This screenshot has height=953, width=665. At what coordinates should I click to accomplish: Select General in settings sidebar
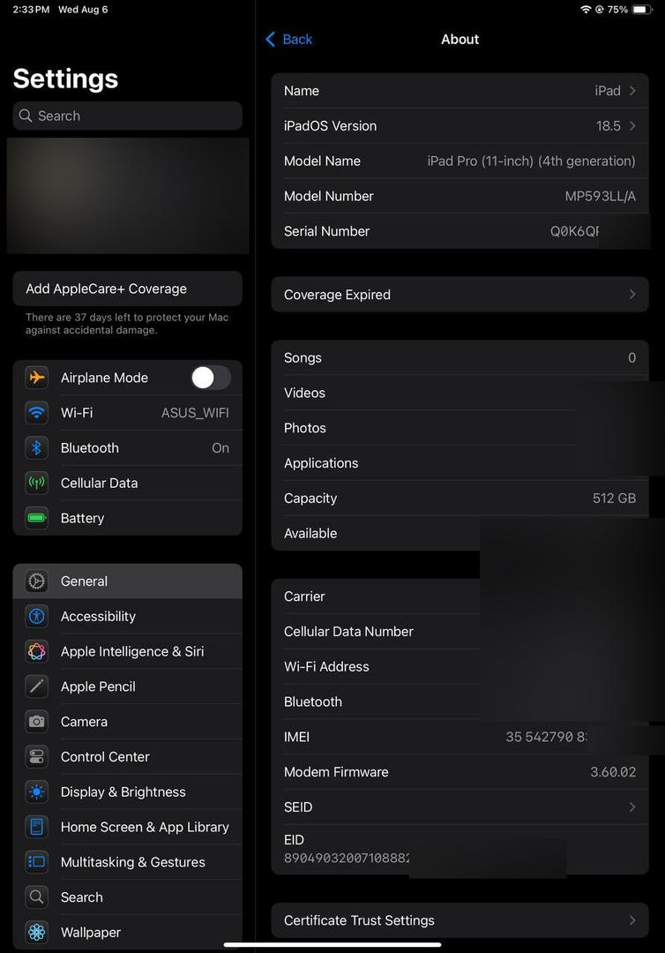point(128,581)
